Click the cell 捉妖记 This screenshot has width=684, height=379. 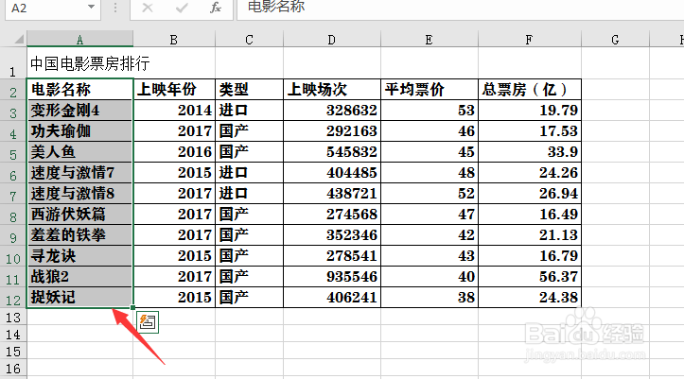pos(79,298)
